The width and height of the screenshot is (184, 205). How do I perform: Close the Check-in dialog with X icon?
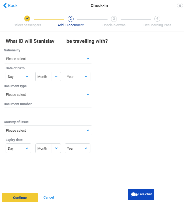click(180, 6)
